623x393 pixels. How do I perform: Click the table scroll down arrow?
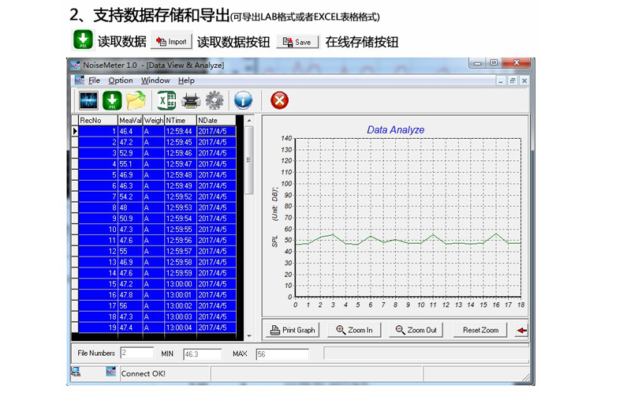249,336
